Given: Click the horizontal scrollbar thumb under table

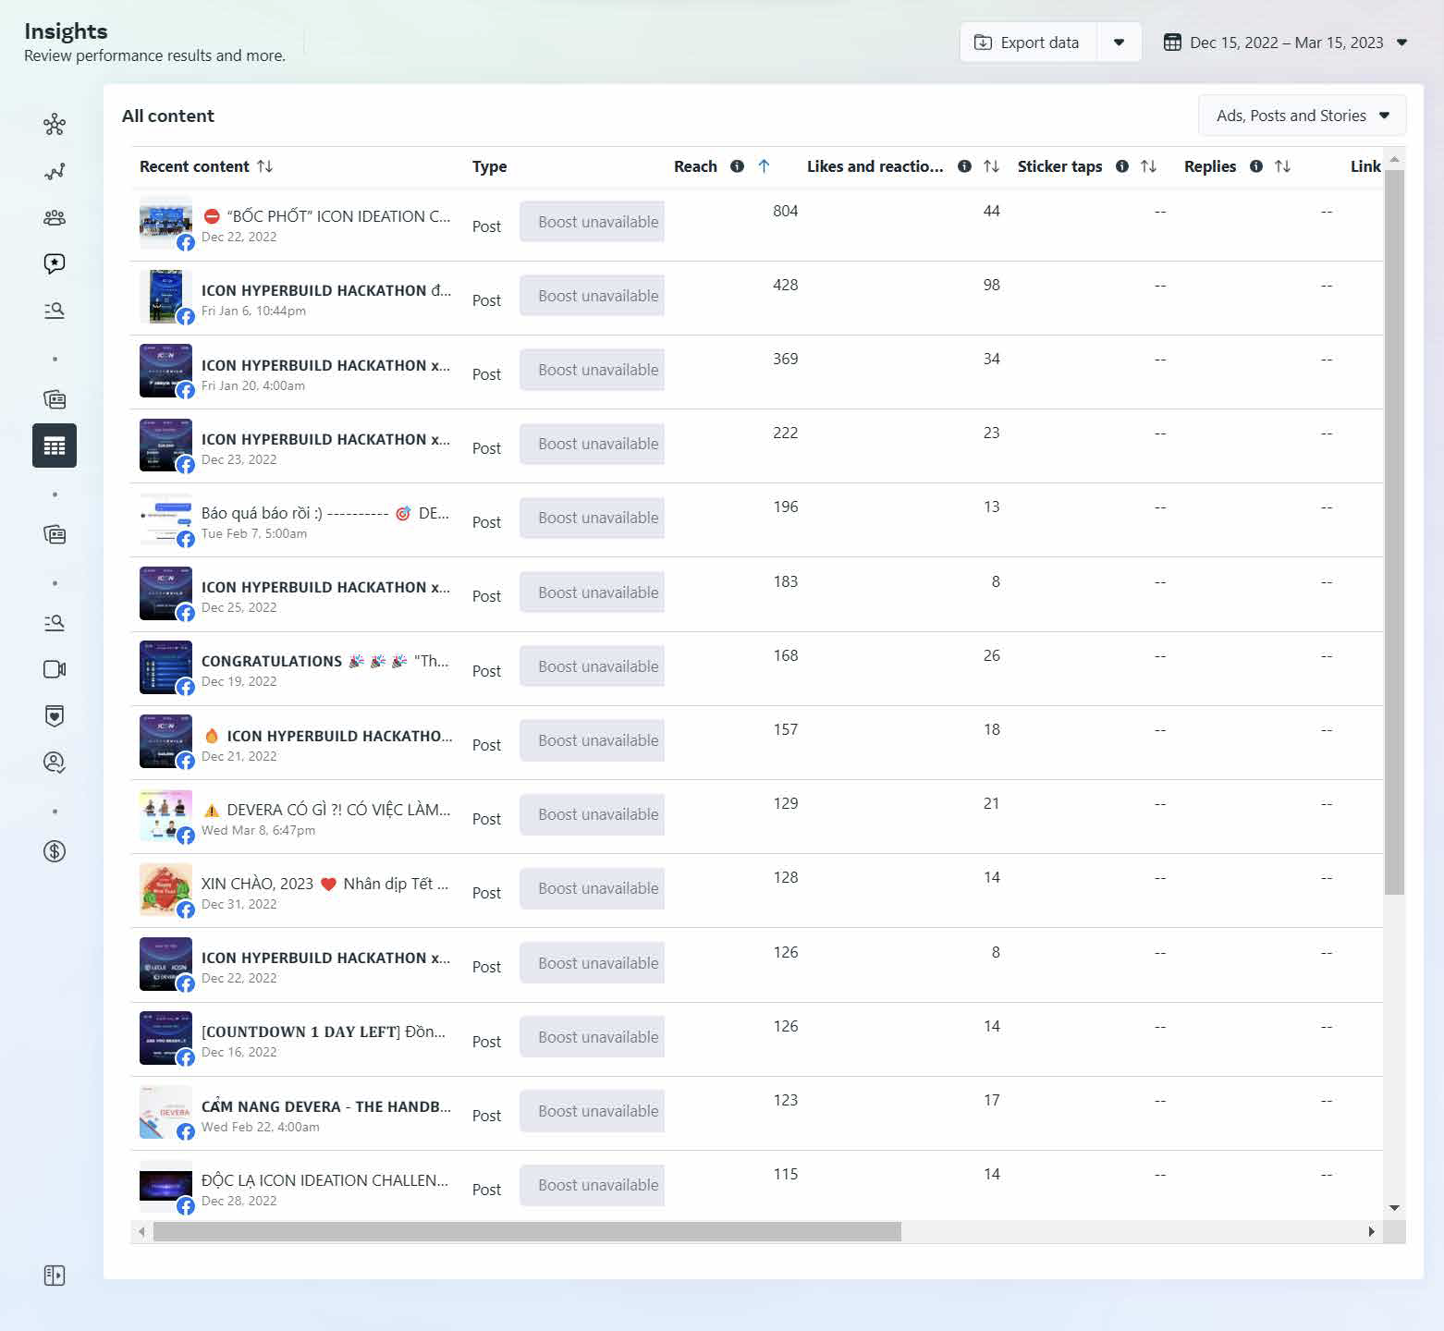Looking at the screenshot, I should coord(527,1231).
